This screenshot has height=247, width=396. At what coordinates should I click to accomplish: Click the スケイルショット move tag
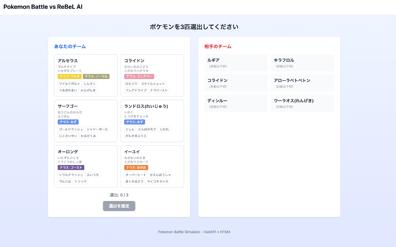click(x=153, y=84)
